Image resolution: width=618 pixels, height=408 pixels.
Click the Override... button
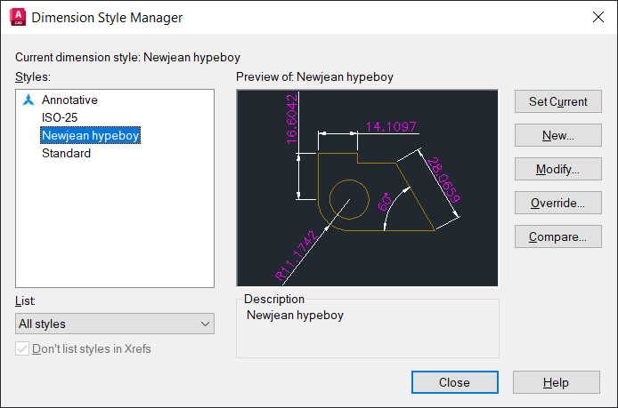[558, 203]
